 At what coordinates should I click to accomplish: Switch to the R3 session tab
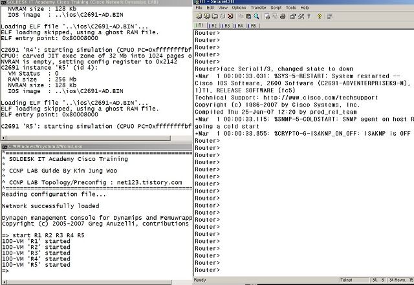(x=226, y=26)
